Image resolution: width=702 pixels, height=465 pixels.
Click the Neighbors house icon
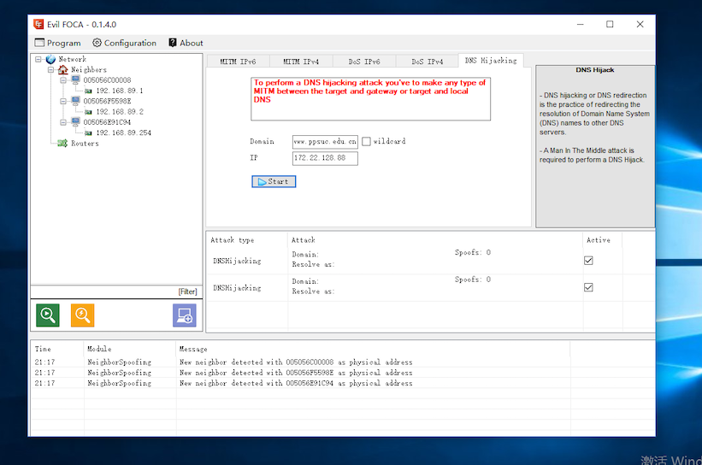63,70
